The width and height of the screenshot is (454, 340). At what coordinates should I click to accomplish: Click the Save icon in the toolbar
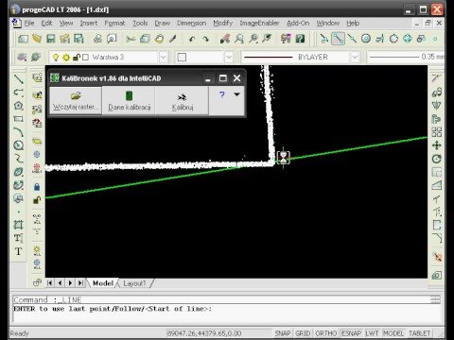51,39
